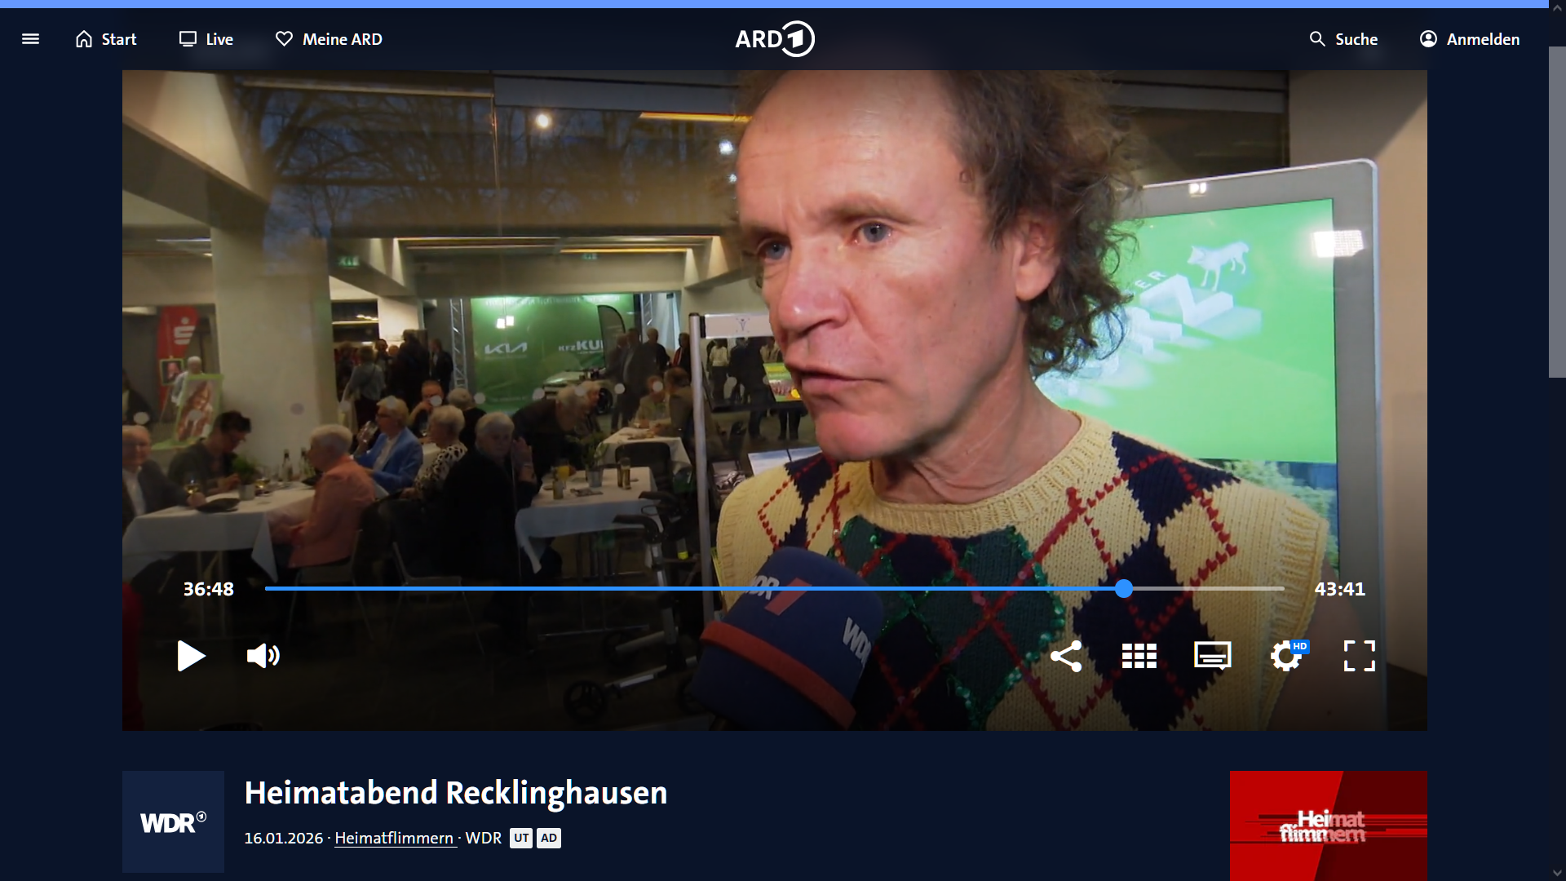Click the ARD logo
Viewport: 1566px width, 881px height.
pos(775,39)
